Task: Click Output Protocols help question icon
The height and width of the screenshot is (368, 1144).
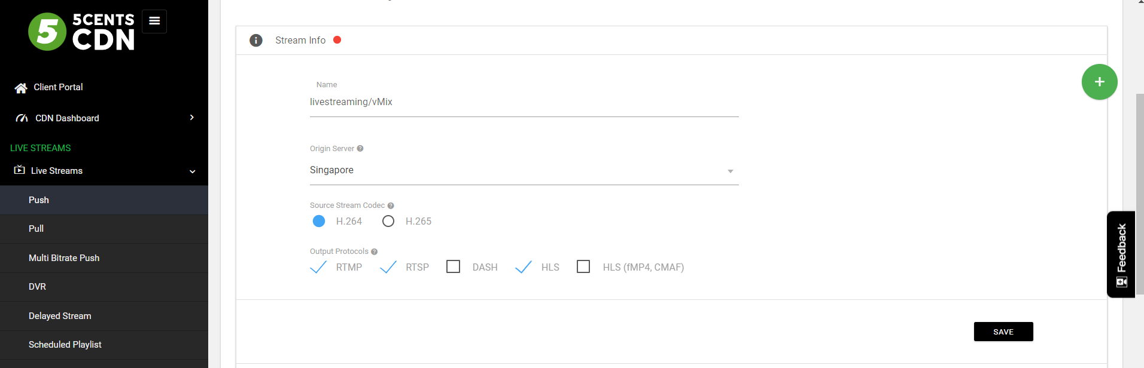Action: pyautogui.click(x=375, y=252)
